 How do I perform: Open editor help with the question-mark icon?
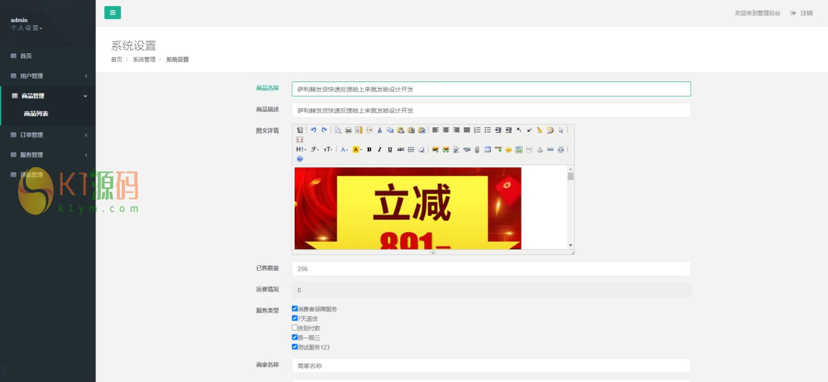(x=299, y=159)
